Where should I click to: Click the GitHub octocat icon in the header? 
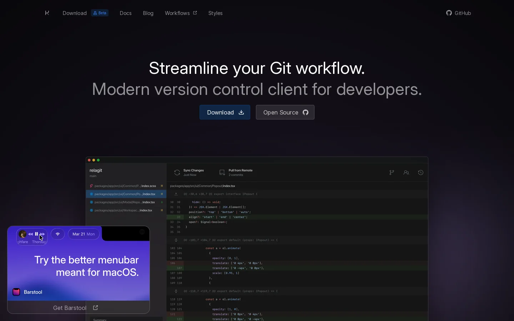[449, 13]
